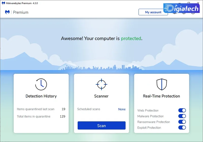The image size is (203, 142).
Task: Click the Web Protection label
Action: [x=148, y=110]
